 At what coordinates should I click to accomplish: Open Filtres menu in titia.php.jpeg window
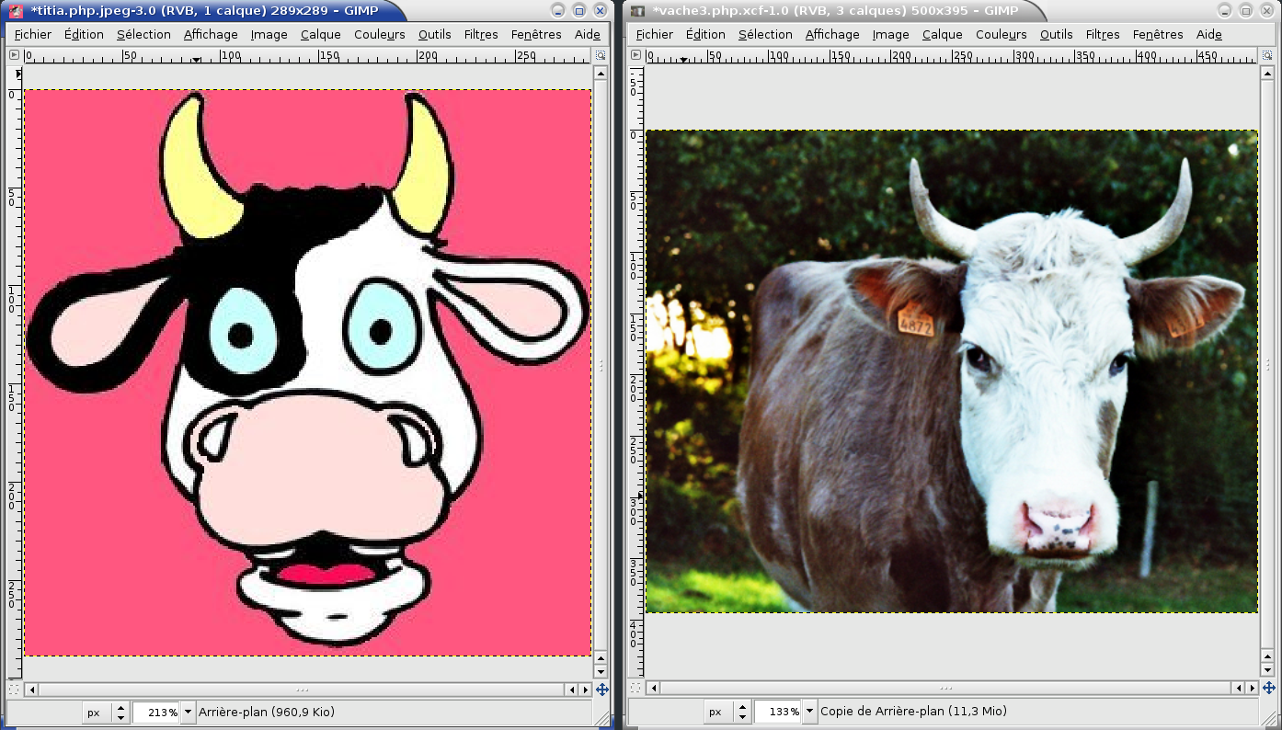pos(481,34)
